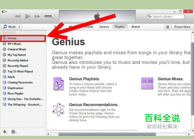Click the 'Genius Recommendations.' heading
The width and height of the screenshot is (194, 139).
94,105
